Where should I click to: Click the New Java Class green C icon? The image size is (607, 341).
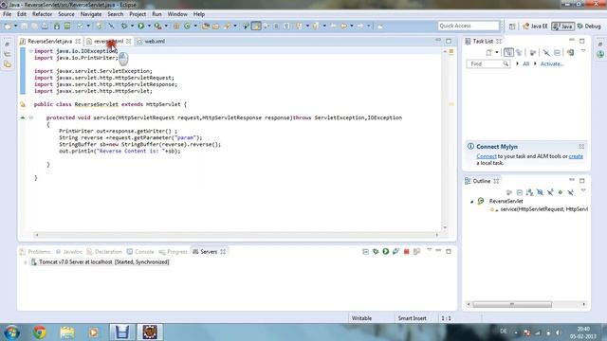pos(188,26)
